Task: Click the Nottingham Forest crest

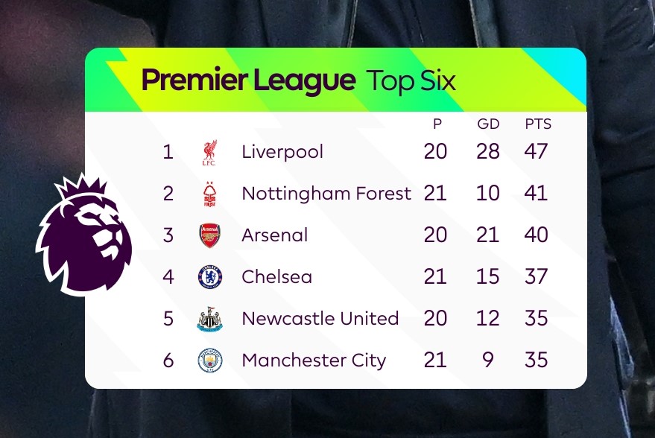Action: (209, 194)
